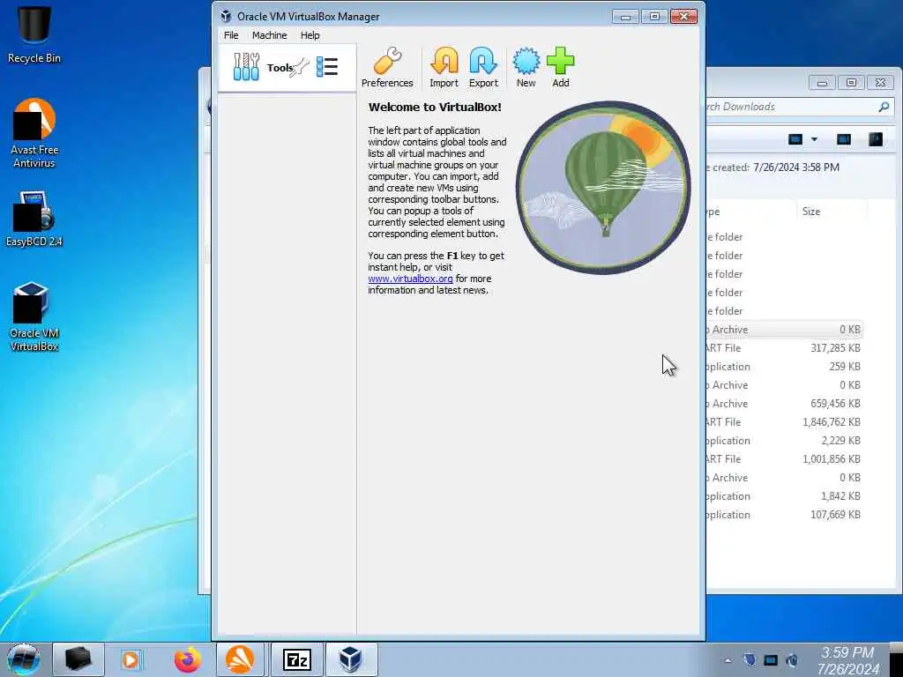Open the Help menu
This screenshot has height=677, width=903.
point(310,35)
